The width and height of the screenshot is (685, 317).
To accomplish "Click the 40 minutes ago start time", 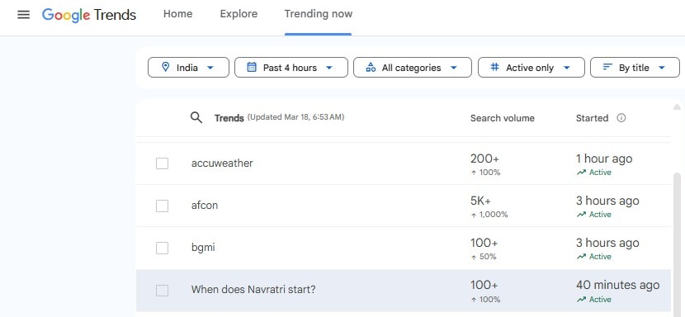I will (x=617, y=285).
